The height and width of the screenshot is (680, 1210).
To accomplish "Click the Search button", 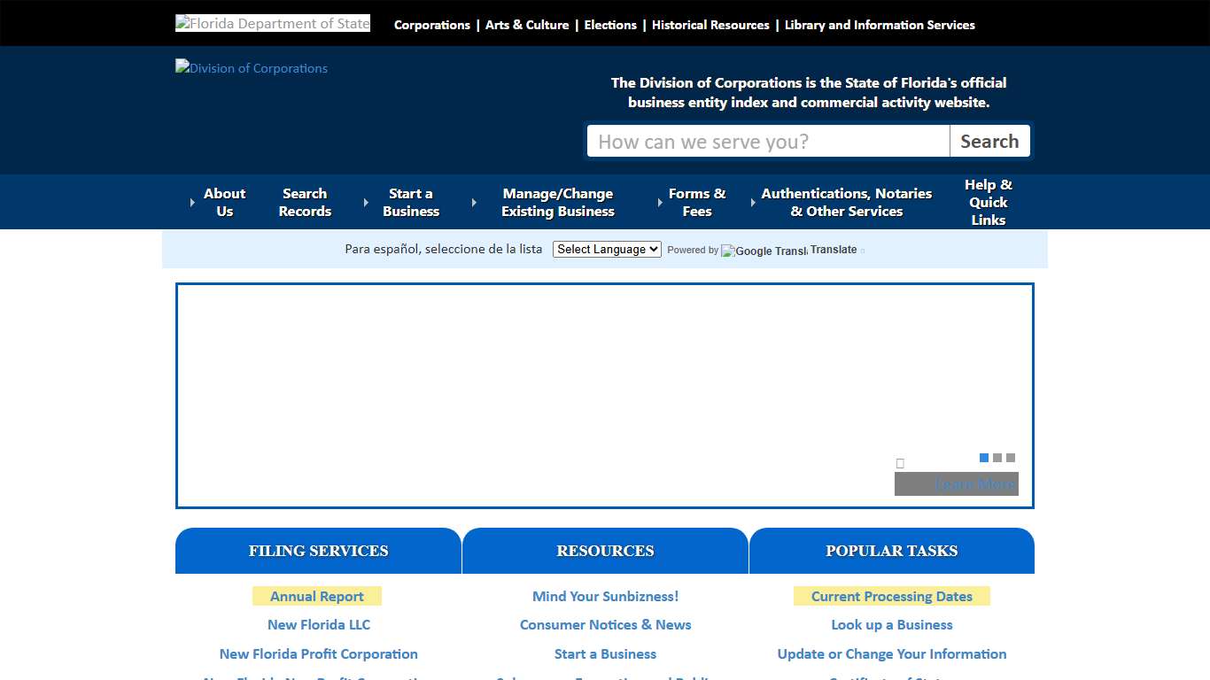I will pos(989,141).
